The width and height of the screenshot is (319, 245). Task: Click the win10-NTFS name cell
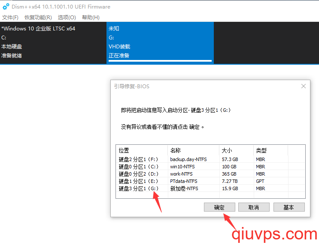pyautogui.click(x=182, y=167)
